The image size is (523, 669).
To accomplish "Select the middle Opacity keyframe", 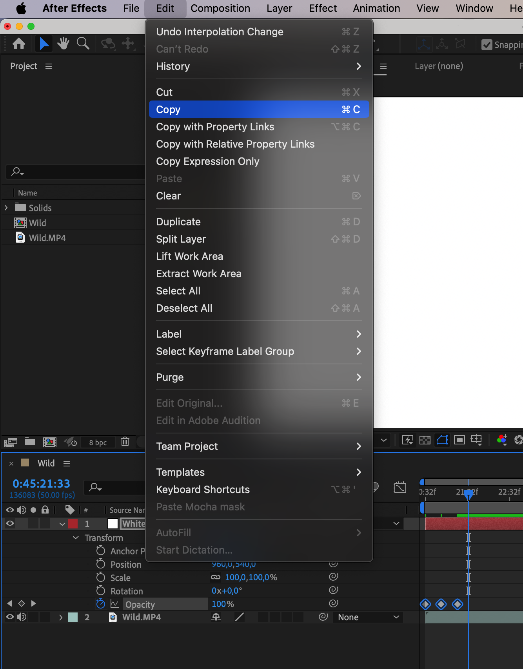I will pos(441,604).
